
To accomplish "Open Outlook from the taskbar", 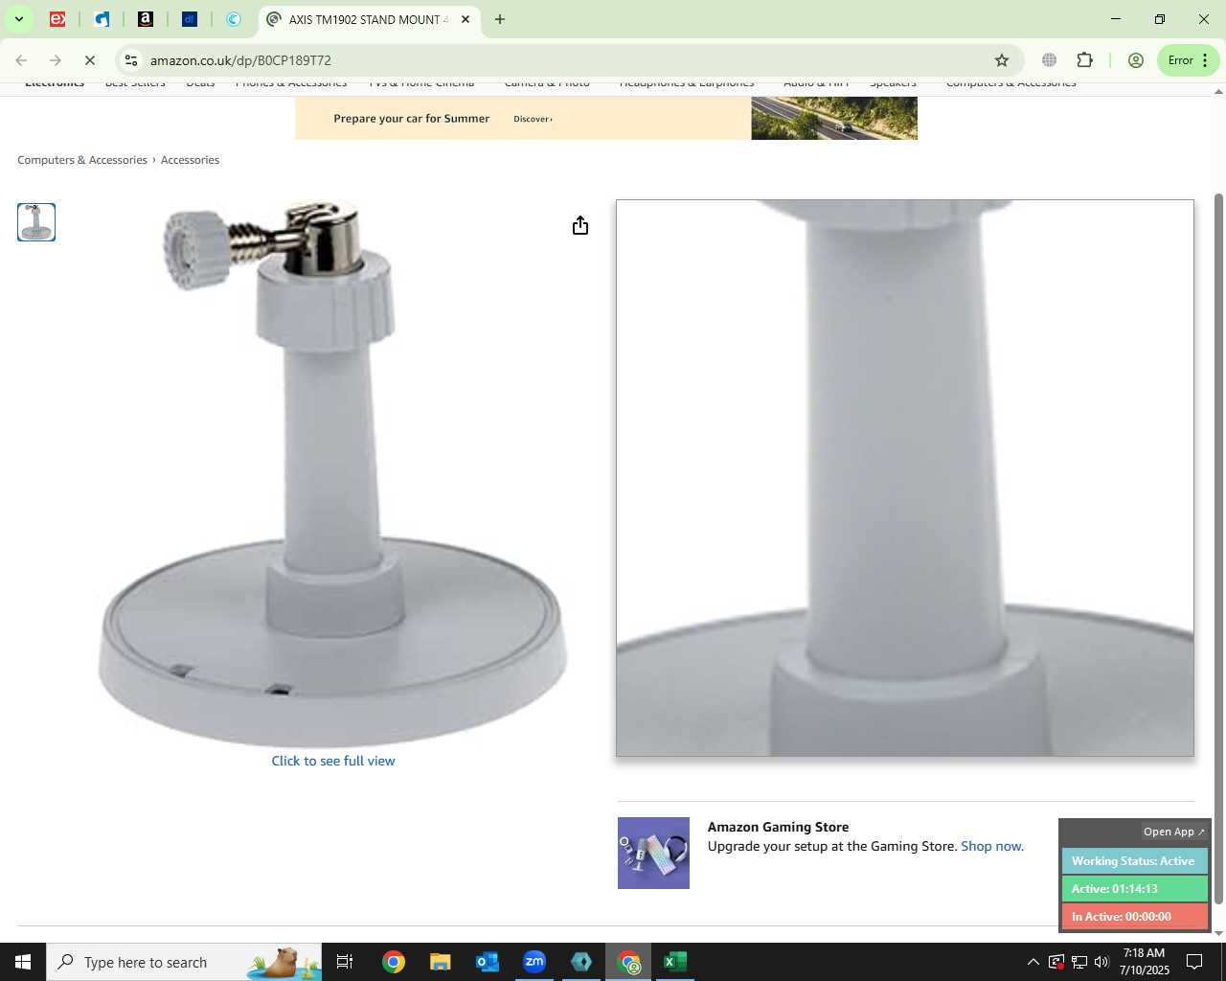I will pos(488,962).
